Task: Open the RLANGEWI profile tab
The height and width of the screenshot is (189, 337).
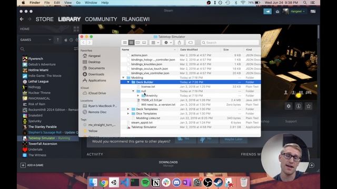Action: 136,19
